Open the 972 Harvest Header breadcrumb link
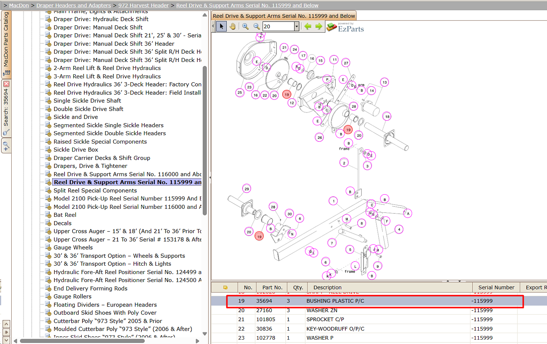547x344 pixels. (x=144, y=5)
